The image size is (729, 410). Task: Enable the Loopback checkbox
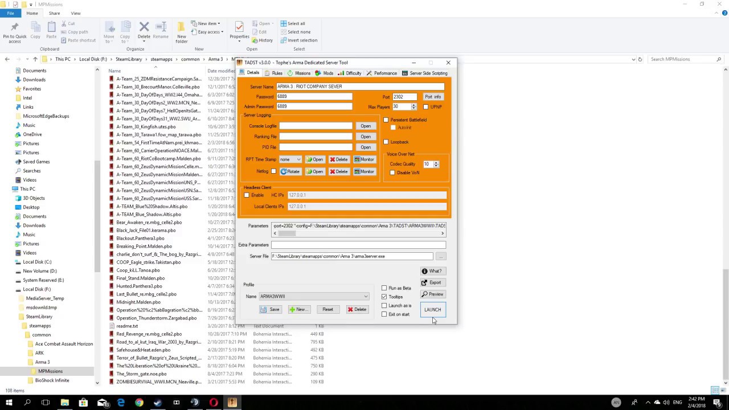(x=386, y=142)
